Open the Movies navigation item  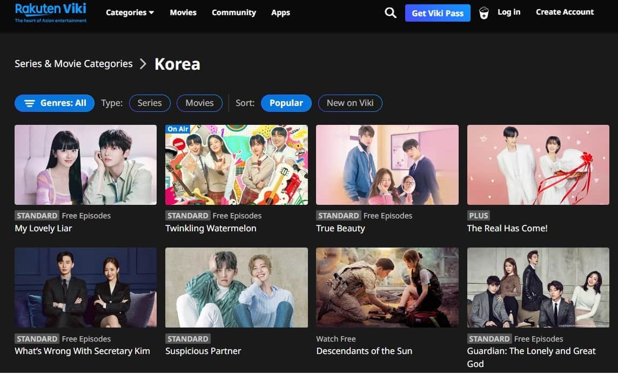coord(183,12)
